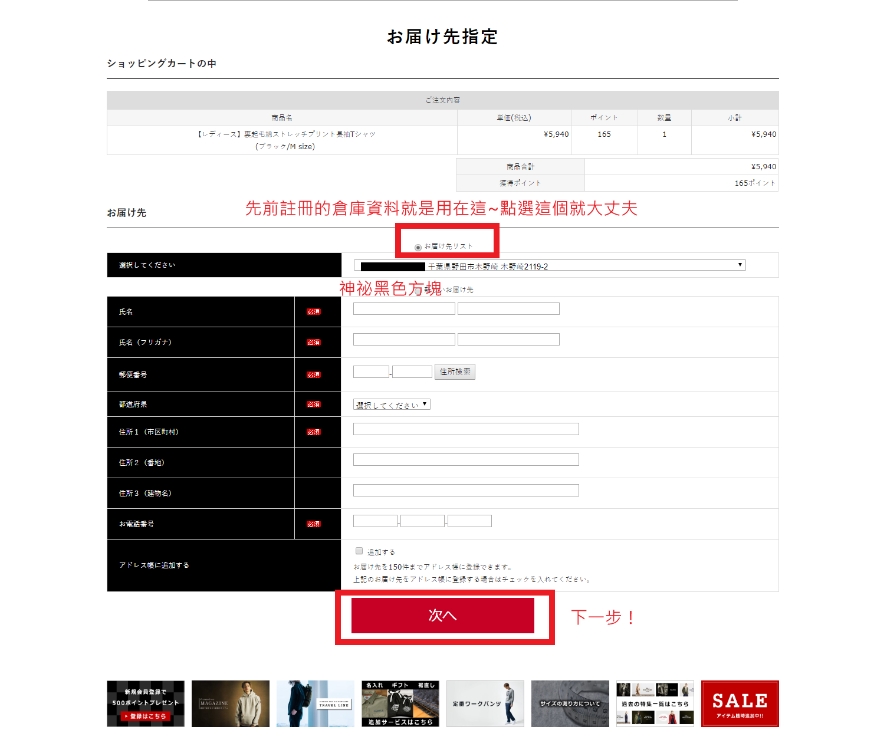Screen dimensions: 887x740
Task: Focus the first 郵便番号 postal code box
Action: 370,372
